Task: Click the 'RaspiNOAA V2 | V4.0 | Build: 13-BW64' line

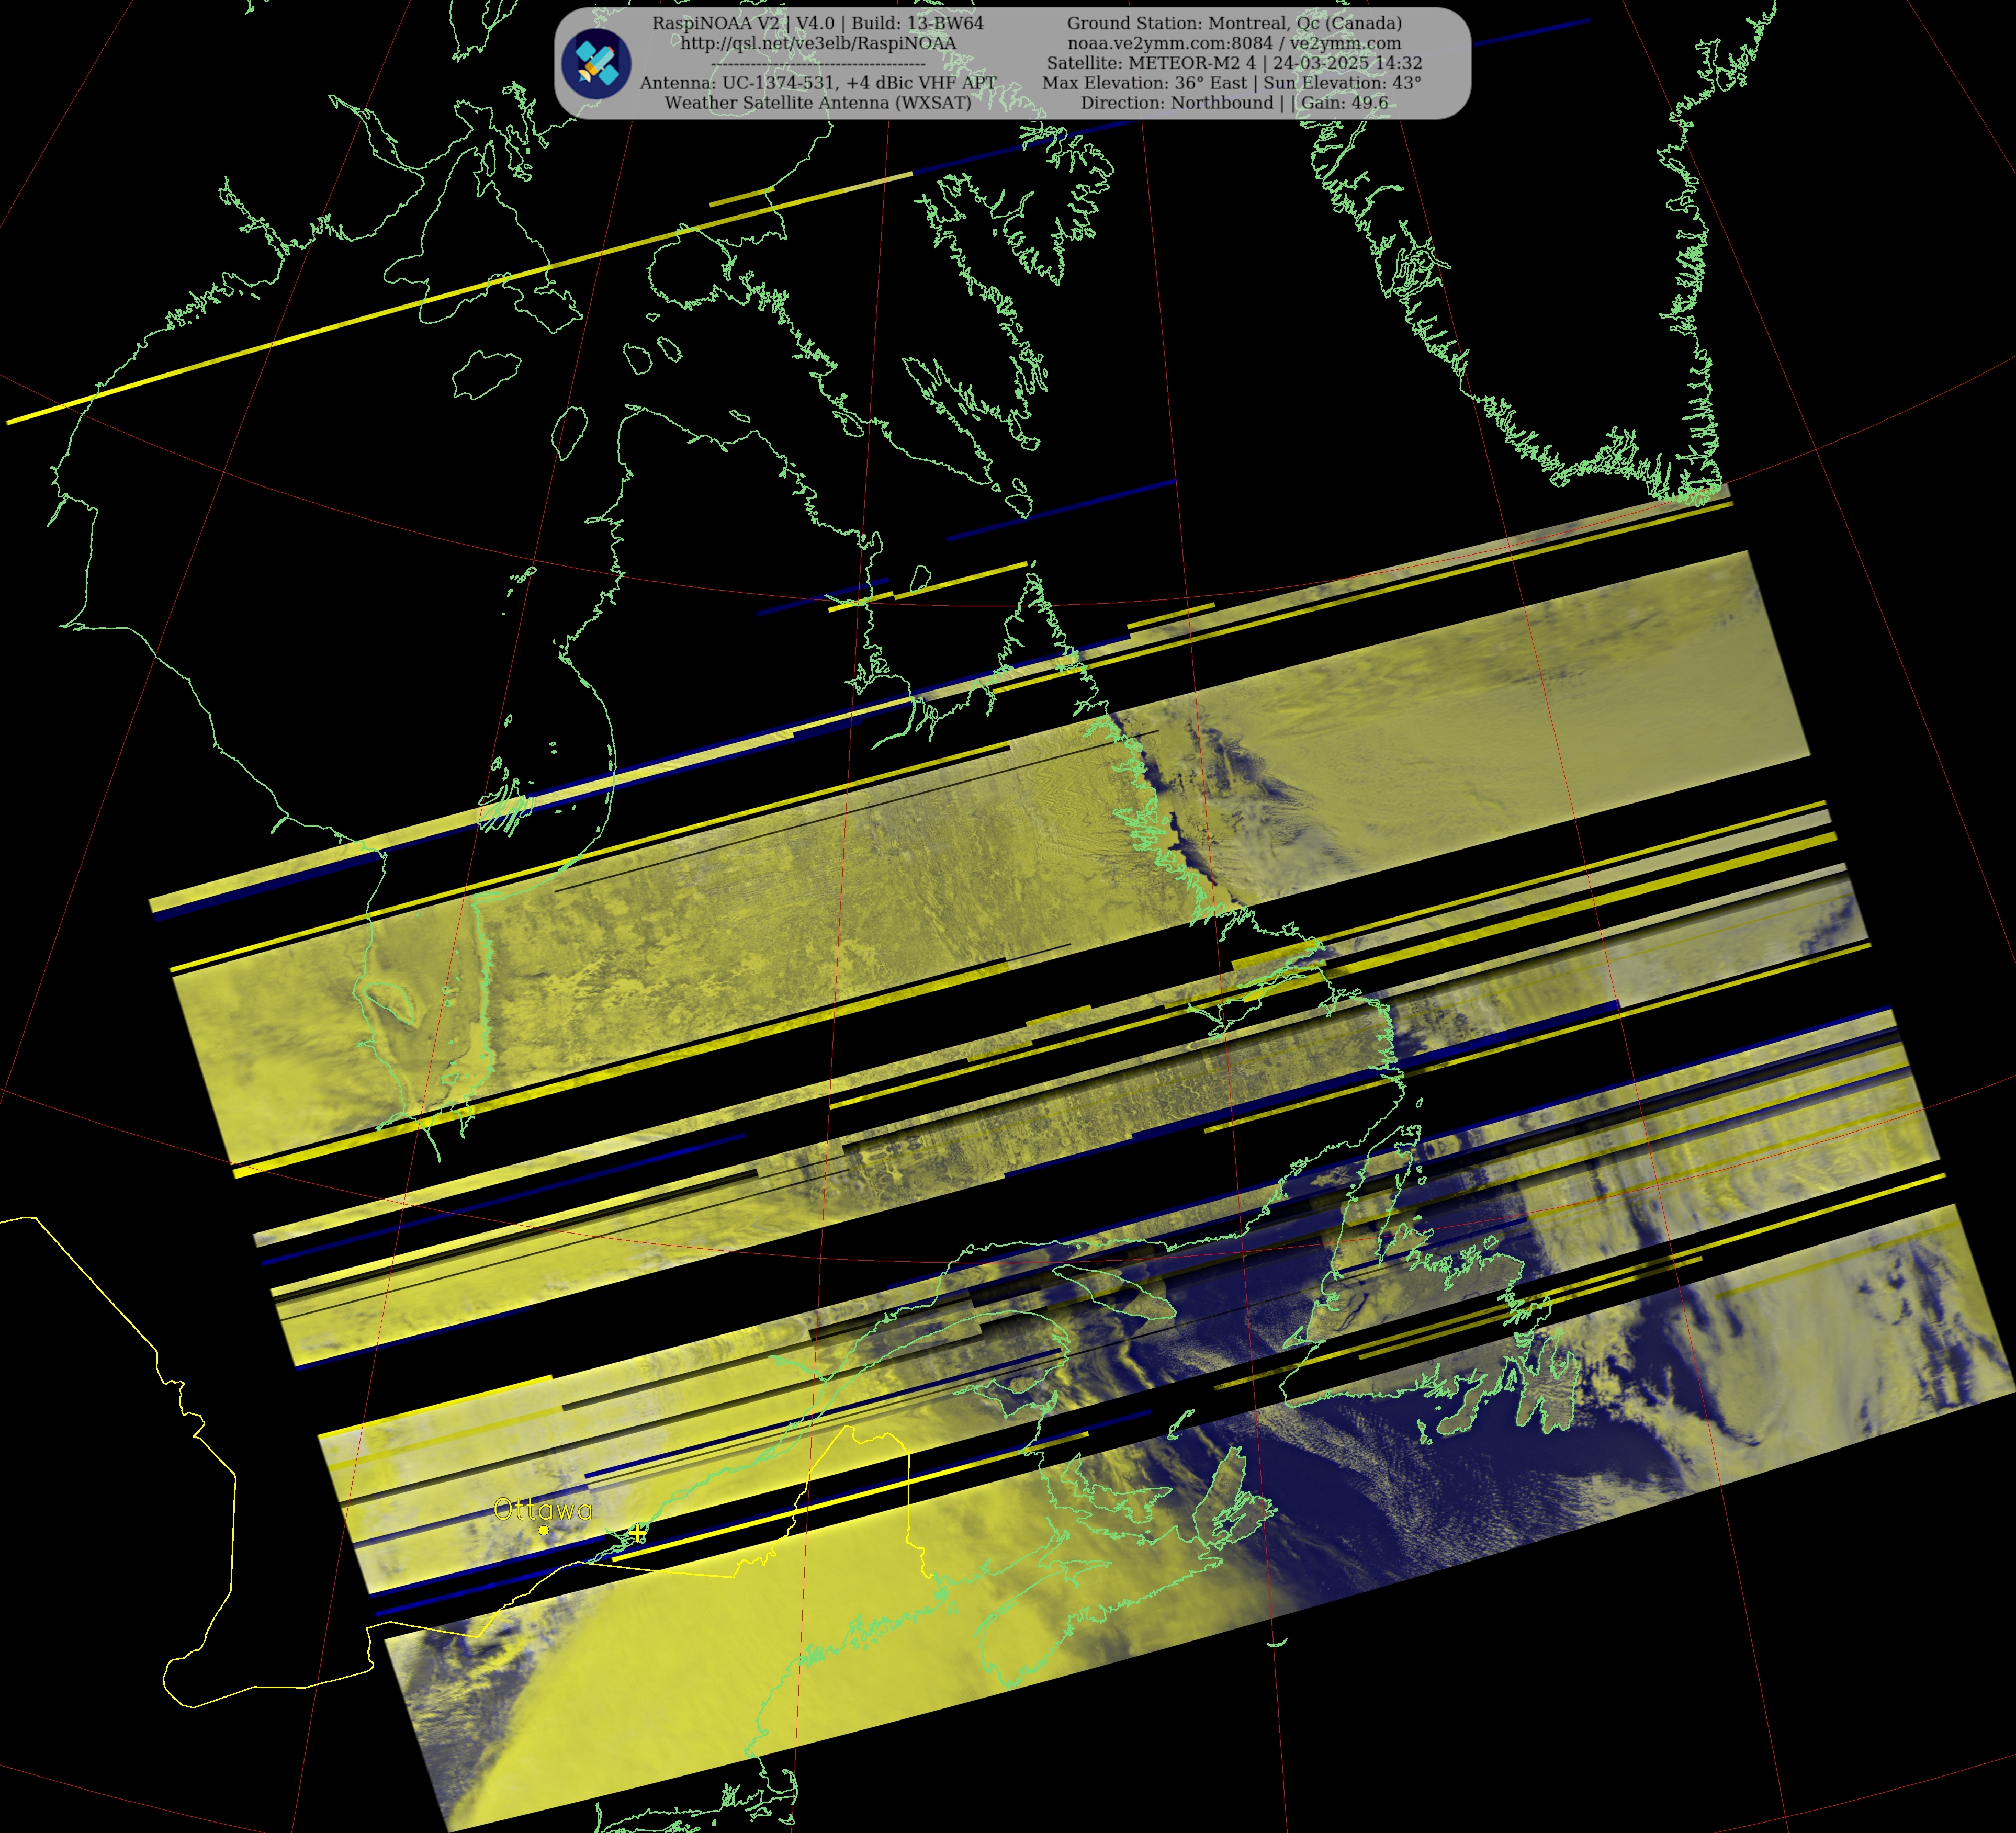Action: coord(818,23)
